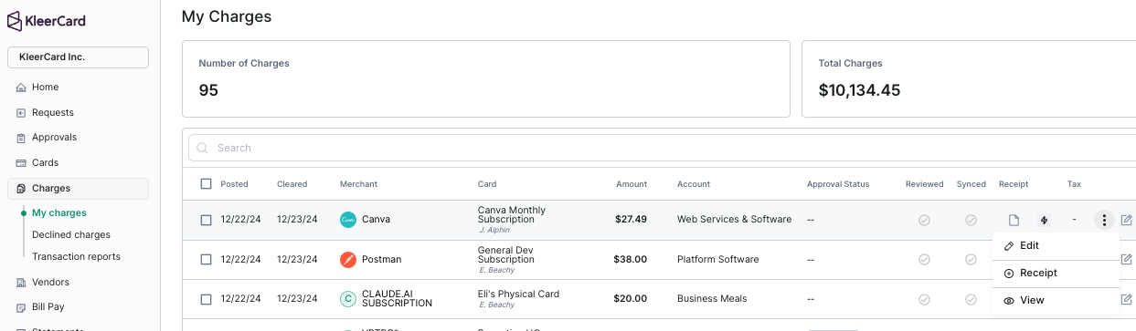Click Eli's Physical Card text

(518, 294)
